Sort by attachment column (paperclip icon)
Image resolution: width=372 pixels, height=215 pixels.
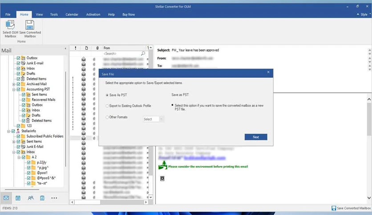pyautogui.click(x=97, y=48)
